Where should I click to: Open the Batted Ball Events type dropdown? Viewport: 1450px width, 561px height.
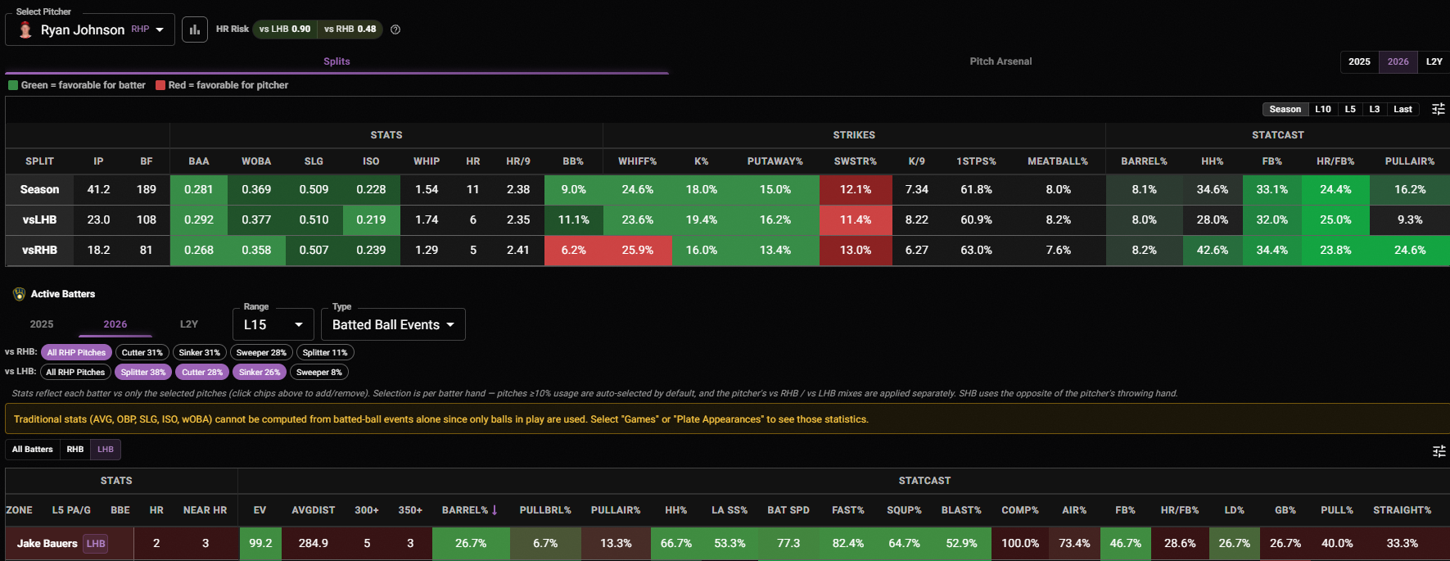point(393,324)
